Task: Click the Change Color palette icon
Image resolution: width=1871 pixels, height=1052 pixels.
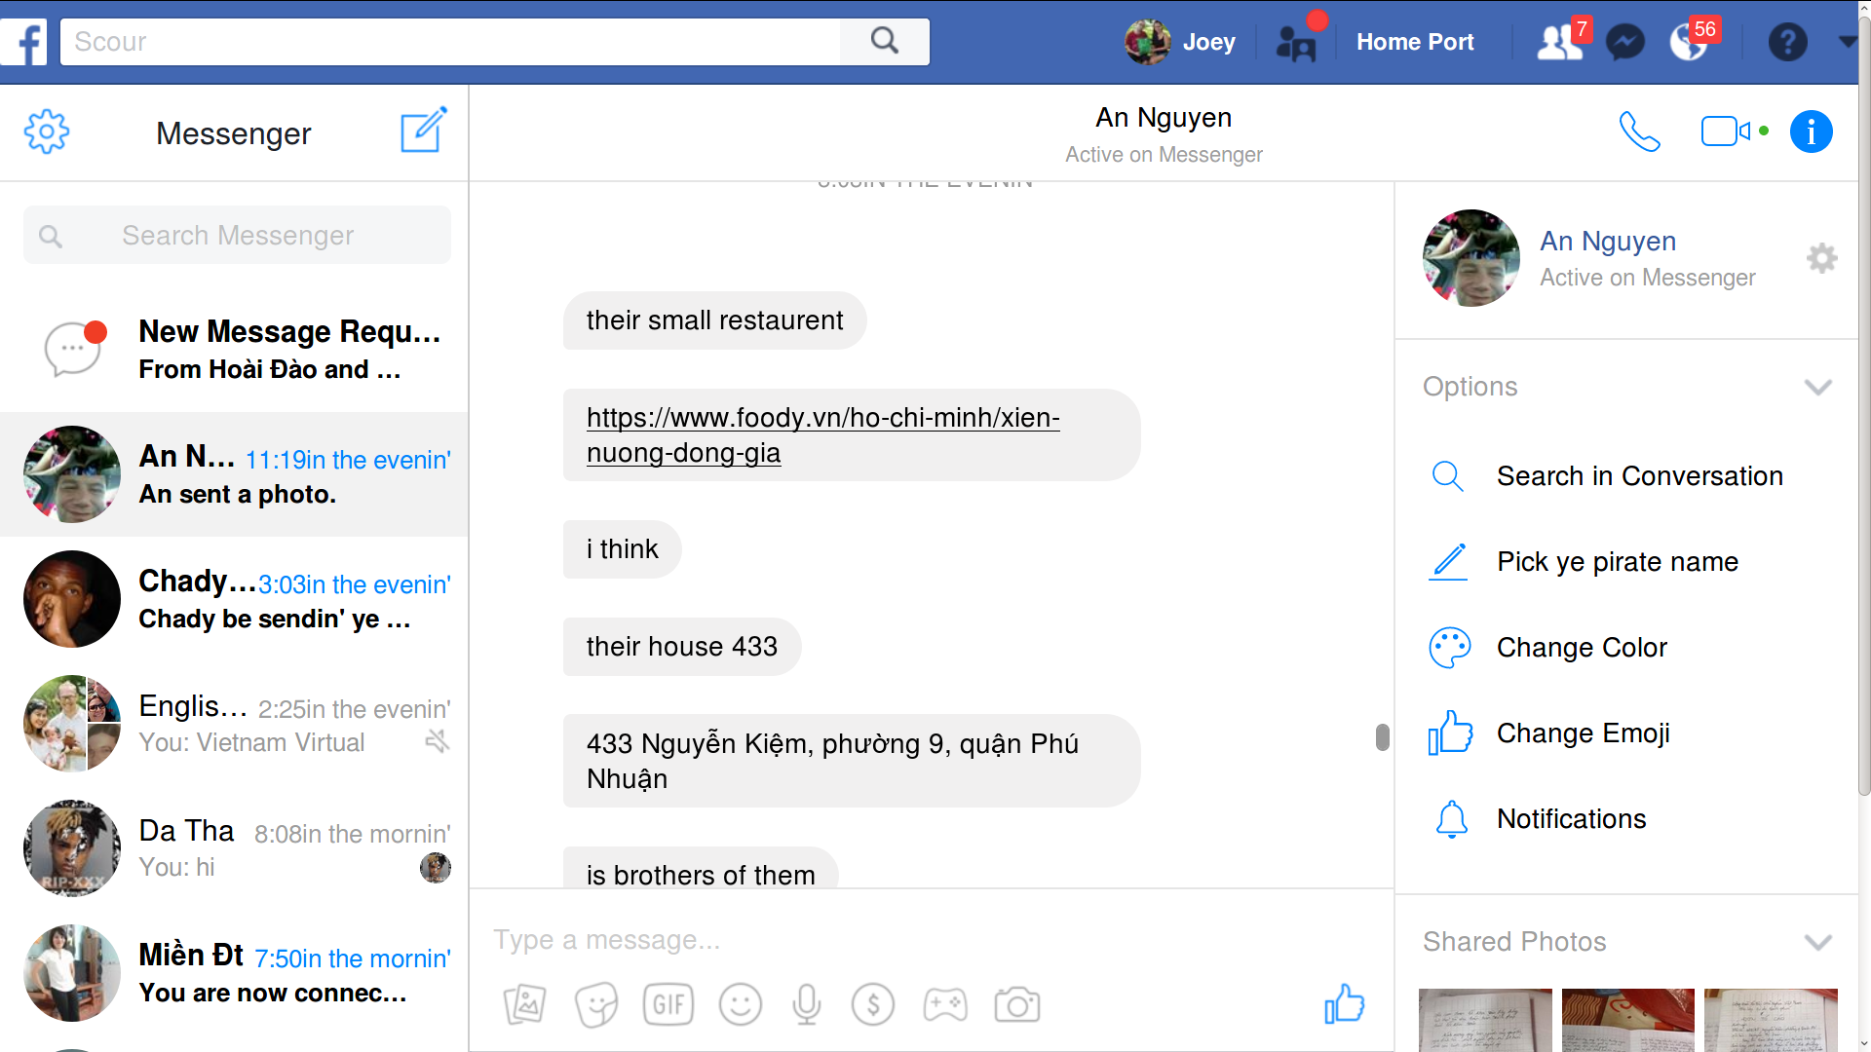Action: coord(1449,648)
